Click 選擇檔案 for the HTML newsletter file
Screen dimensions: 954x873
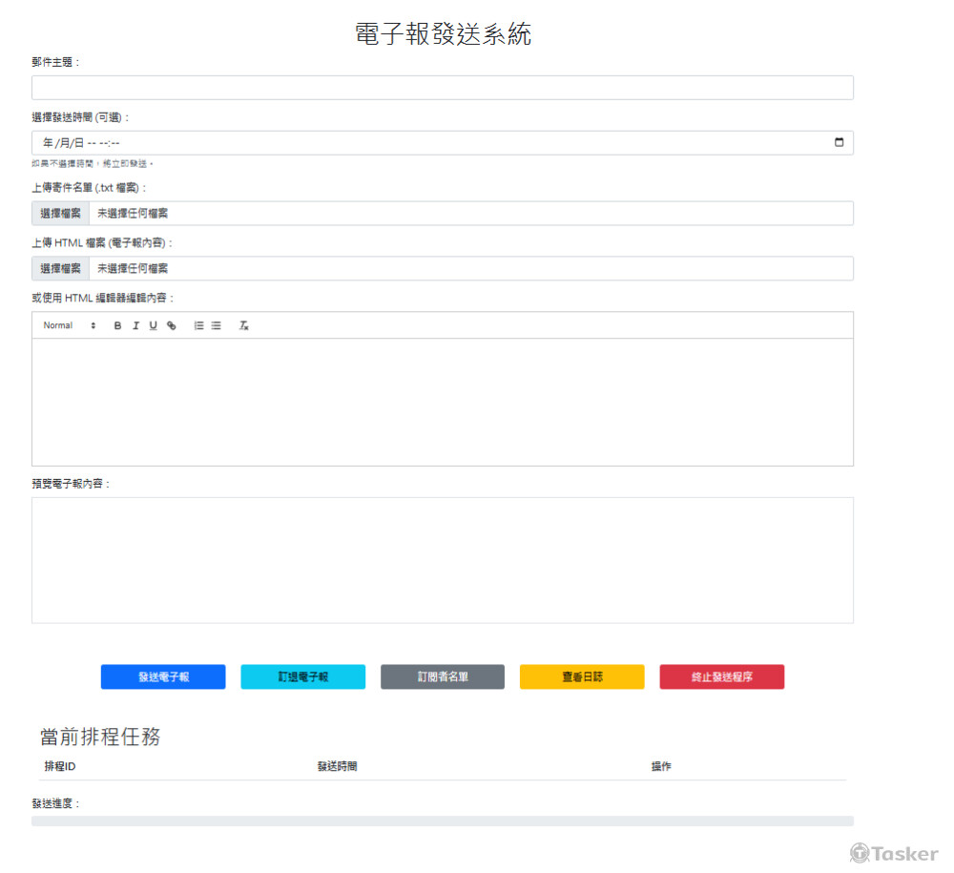[59, 268]
